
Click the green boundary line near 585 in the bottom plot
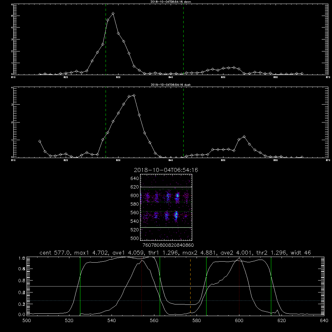tap(207, 286)
